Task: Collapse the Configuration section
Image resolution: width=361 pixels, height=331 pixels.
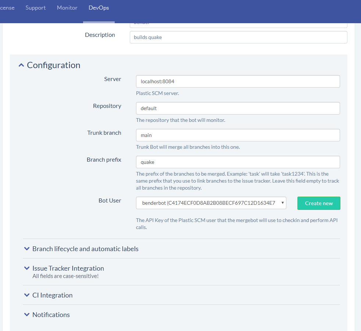Action: [53, 65]
